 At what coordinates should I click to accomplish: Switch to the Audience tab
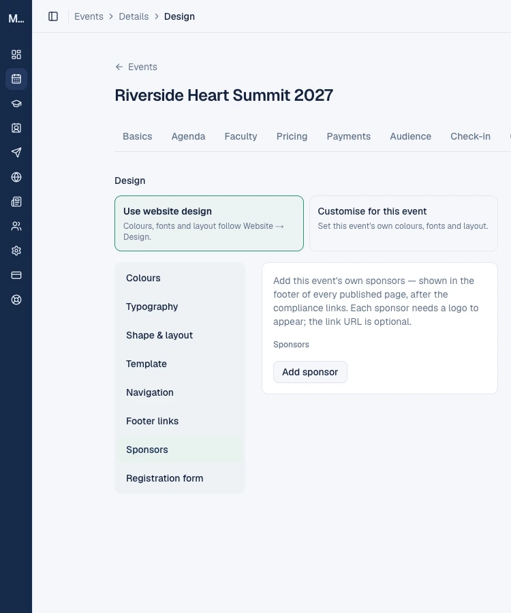(x=411, y=136)
